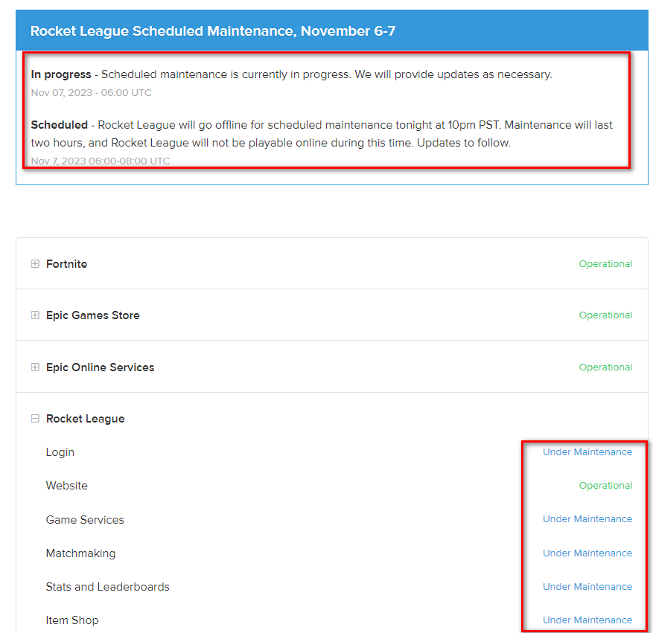Click Login's Under Maintenance status
This screenshot has width=653, height=633.
[x=587, y=452]
